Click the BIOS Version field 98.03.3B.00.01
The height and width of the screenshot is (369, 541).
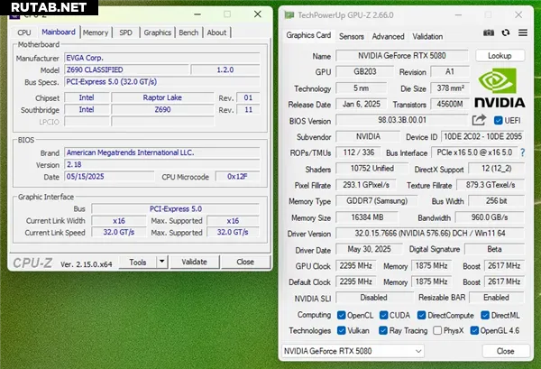point(402,120)
